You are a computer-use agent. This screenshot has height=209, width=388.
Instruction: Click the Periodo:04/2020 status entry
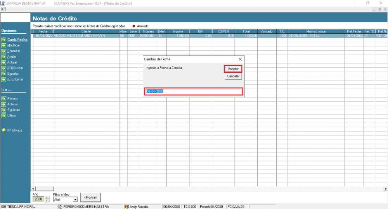pos(211,207)
